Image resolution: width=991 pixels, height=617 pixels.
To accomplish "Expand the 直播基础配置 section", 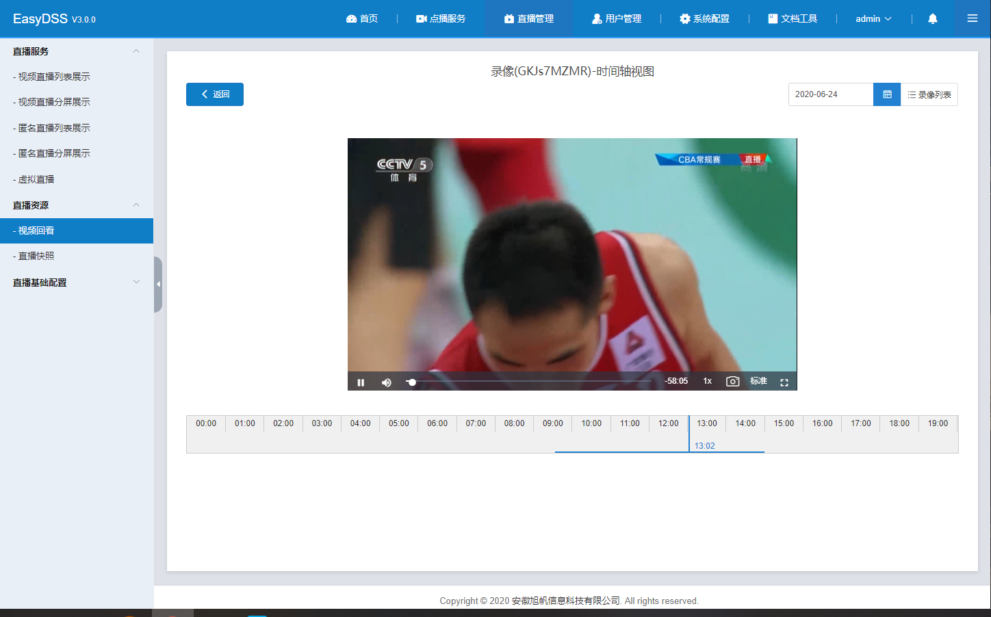I will (77, 283).
